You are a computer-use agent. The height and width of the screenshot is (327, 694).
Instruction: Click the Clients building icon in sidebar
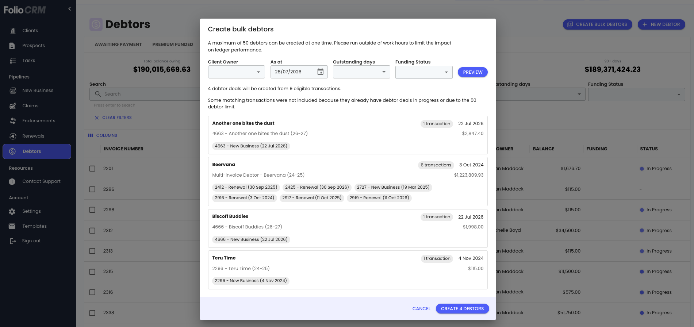click(13, 31)
